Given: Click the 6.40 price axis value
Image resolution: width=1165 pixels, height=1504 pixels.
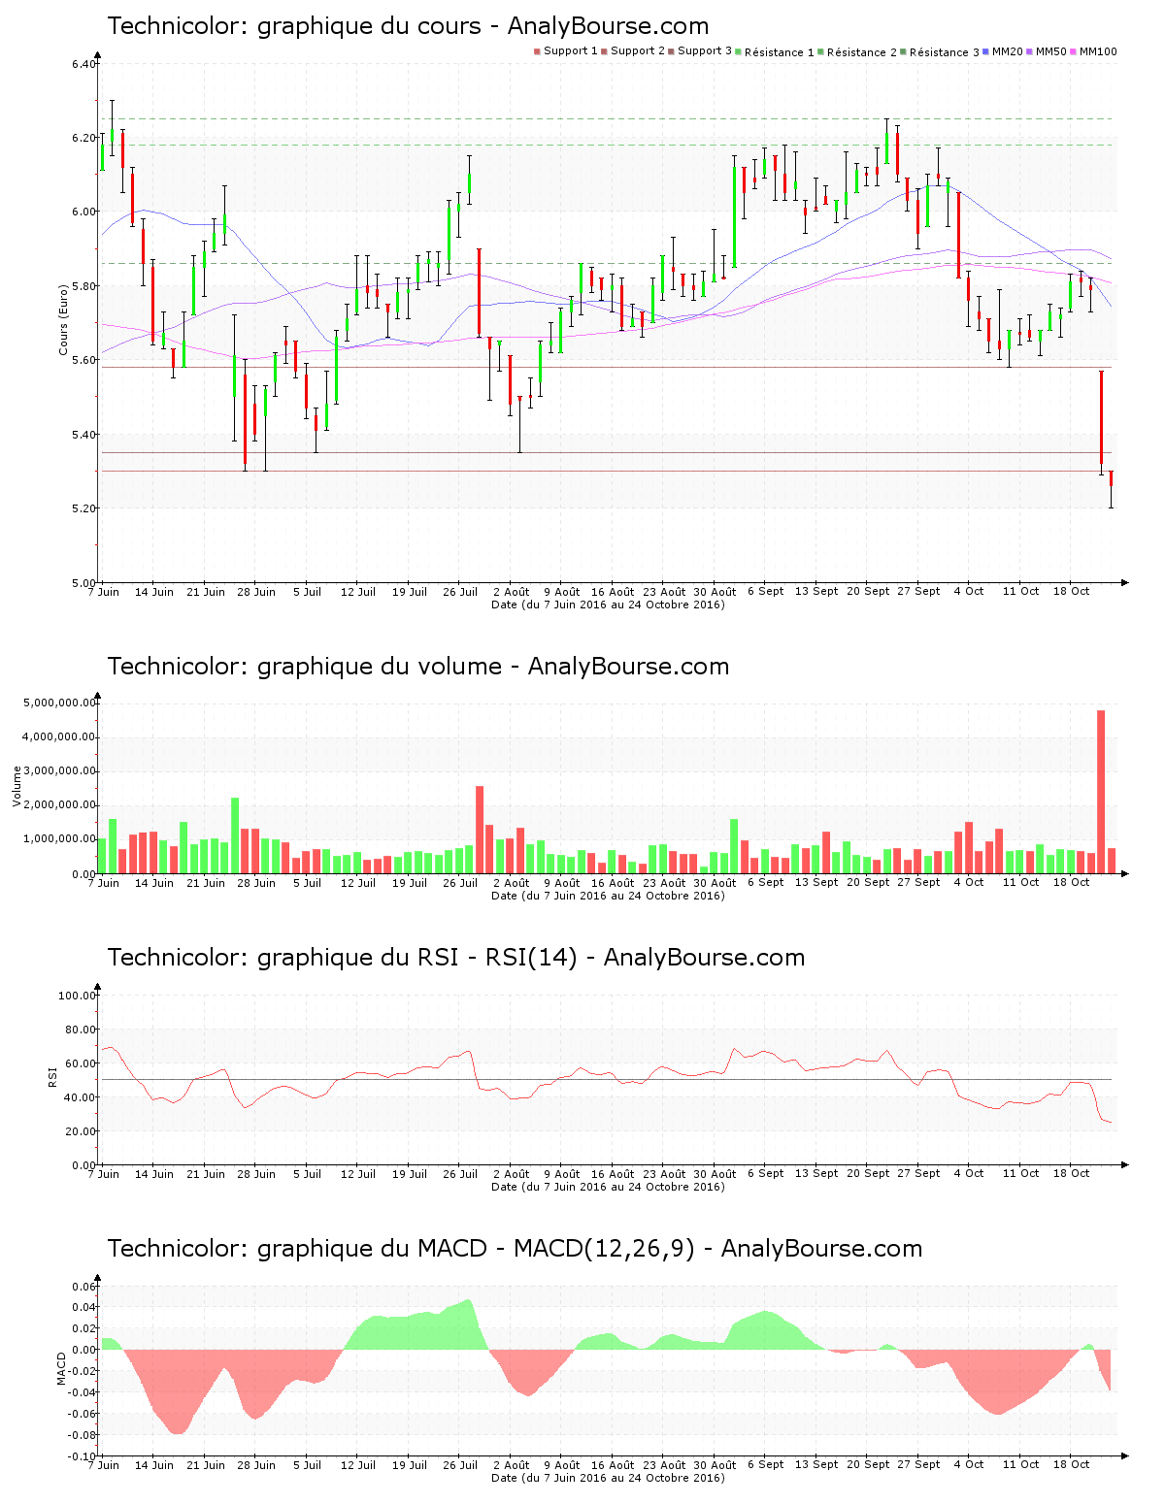Looking at the screenshot, I should click(83, 64).
